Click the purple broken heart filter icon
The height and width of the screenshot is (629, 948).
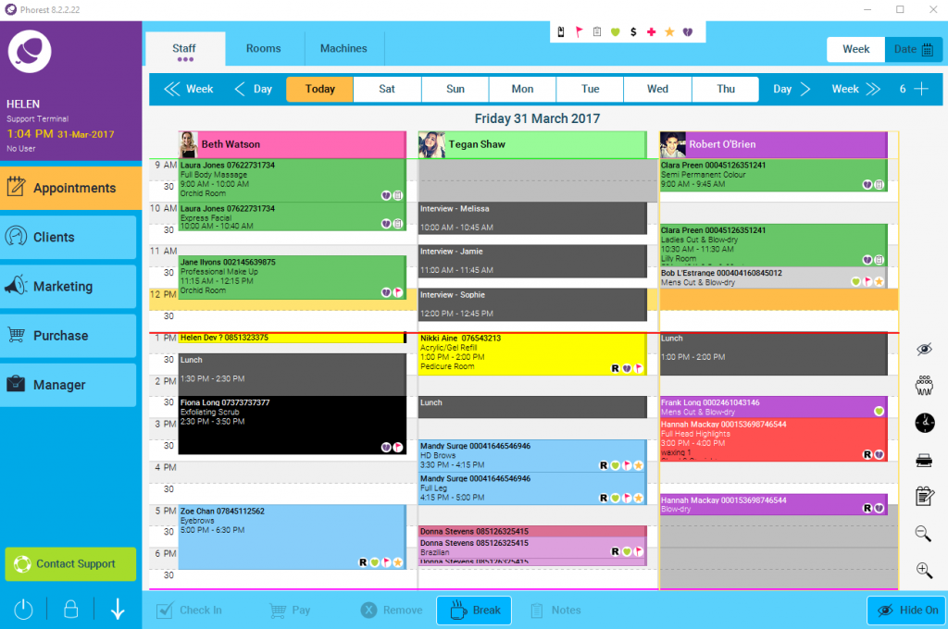point(688,32)
